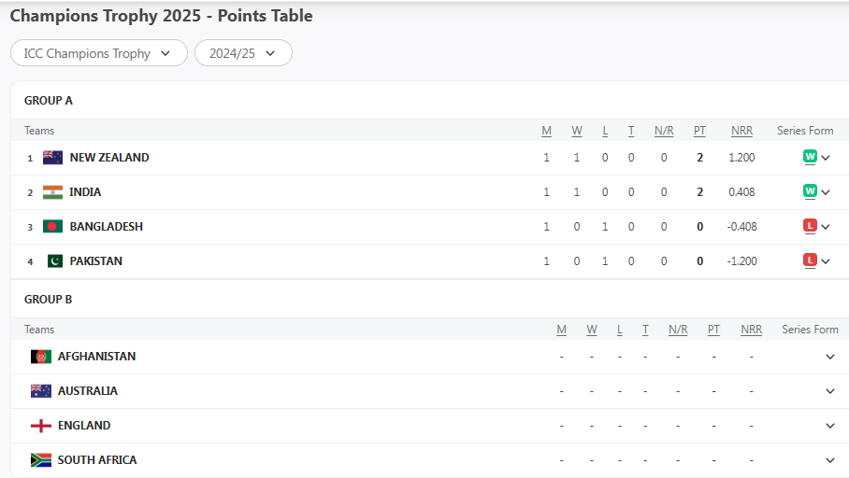The height and width of the screenshot is (478, 849).
Task: Click the Pakistan flag icon
Action: 52,261
